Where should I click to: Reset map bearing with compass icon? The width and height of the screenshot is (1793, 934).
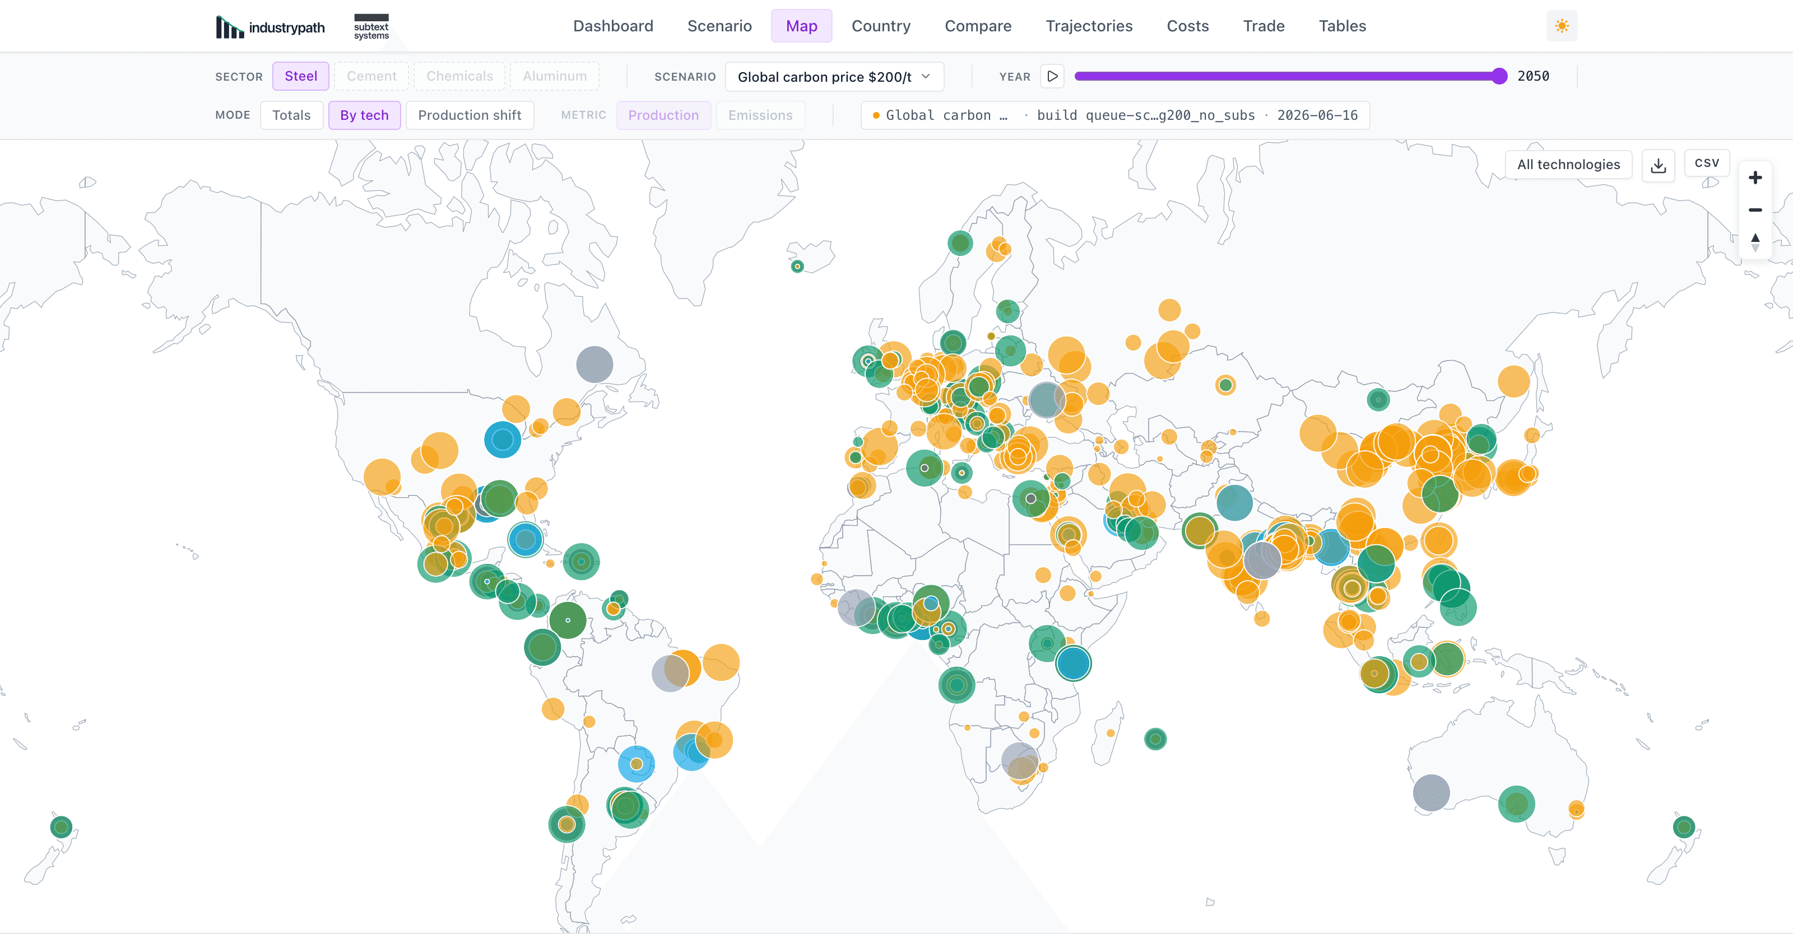coord(1755,242)
